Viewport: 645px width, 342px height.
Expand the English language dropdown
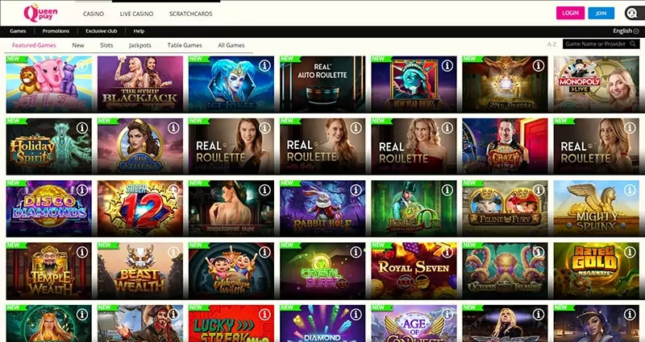coord(626,31)
